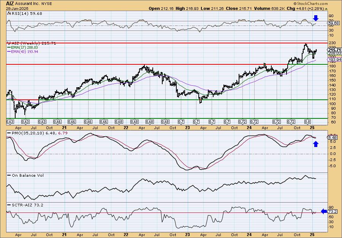Click the SCTR-AIZ 73.2 indicator label

click(x=27, y=205)
